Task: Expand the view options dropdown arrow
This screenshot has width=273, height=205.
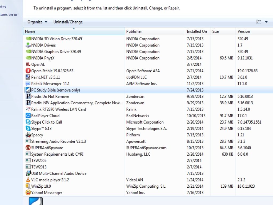Action: [266, 22]
